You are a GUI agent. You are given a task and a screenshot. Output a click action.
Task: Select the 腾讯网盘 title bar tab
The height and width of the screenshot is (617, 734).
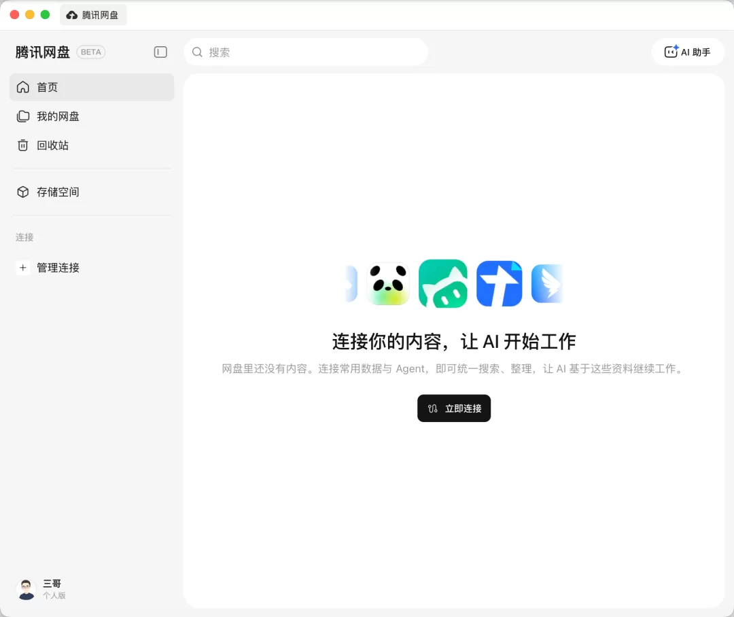[92, 15]
